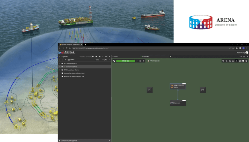Open the #2 run selector dropdown
249x142 pixels.
[107, 60]
